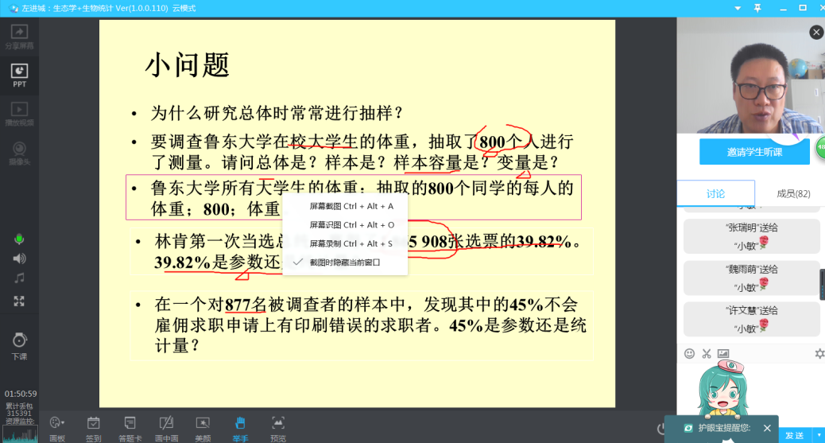Click the 累计丢包 315391 packet loss text
Screen dimensions: 825x443
(19, 410)
